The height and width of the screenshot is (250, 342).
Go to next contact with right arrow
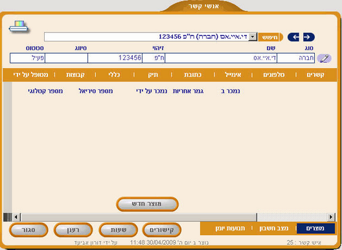[309, 37]
